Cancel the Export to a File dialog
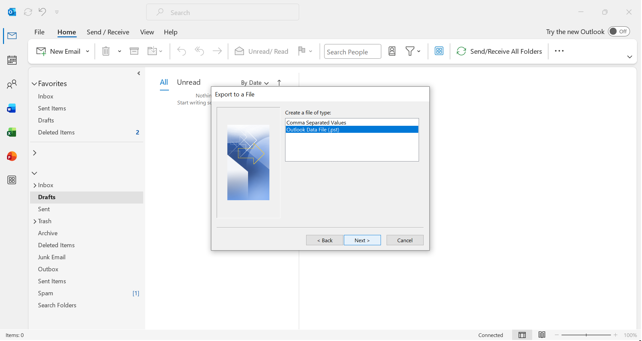 tap(405, 240)
